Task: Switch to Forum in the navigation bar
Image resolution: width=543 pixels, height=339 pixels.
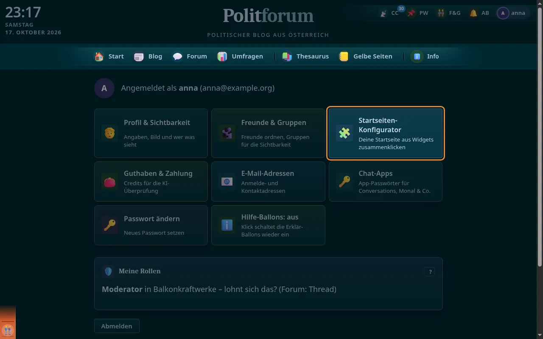Action: coord(190,56)
